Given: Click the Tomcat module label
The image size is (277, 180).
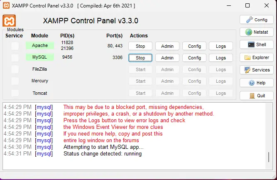Looking at the screenshot, I should pyautogui.click(x=40, y=93).
